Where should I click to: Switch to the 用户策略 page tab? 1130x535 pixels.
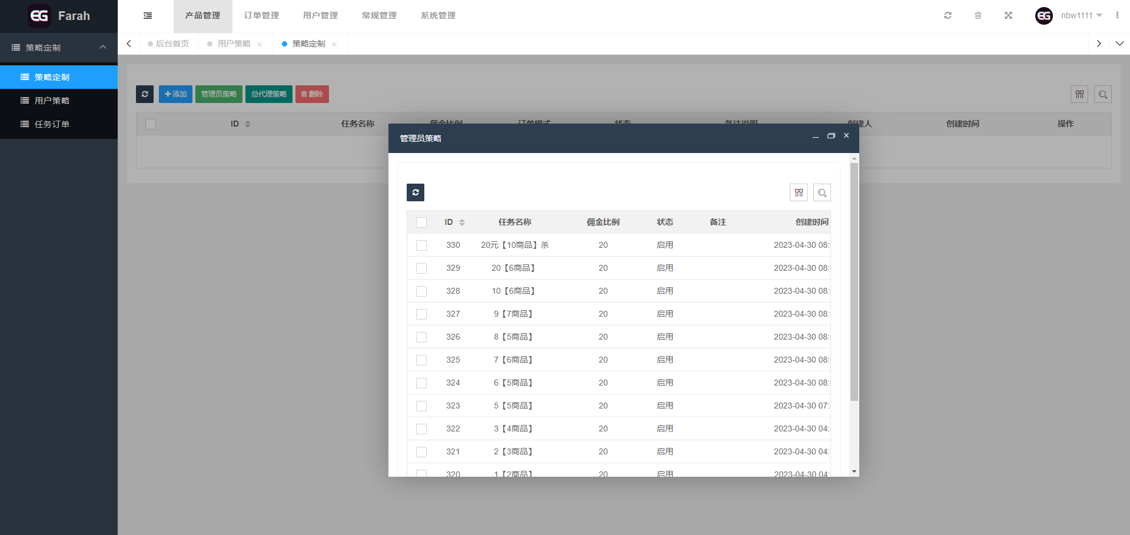(x=234, y=44)
